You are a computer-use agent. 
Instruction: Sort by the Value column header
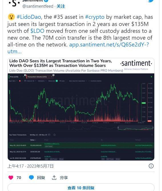coord(33,140)
